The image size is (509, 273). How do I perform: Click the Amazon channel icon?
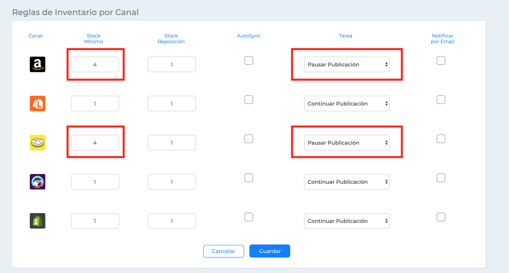38,64
